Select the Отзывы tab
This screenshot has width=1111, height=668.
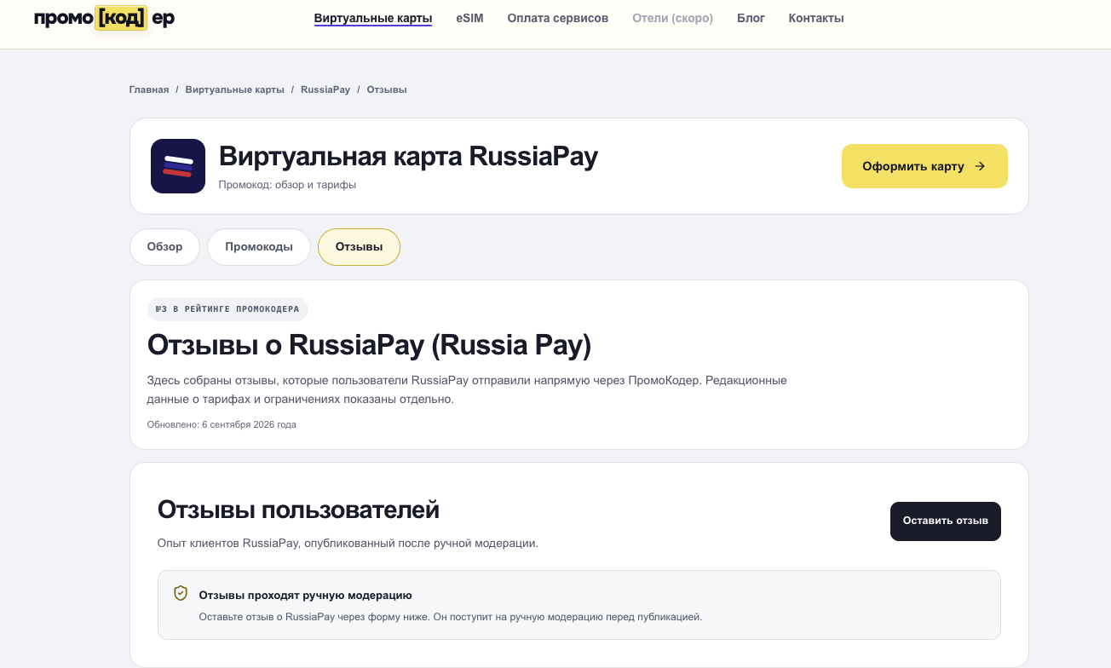359,247
